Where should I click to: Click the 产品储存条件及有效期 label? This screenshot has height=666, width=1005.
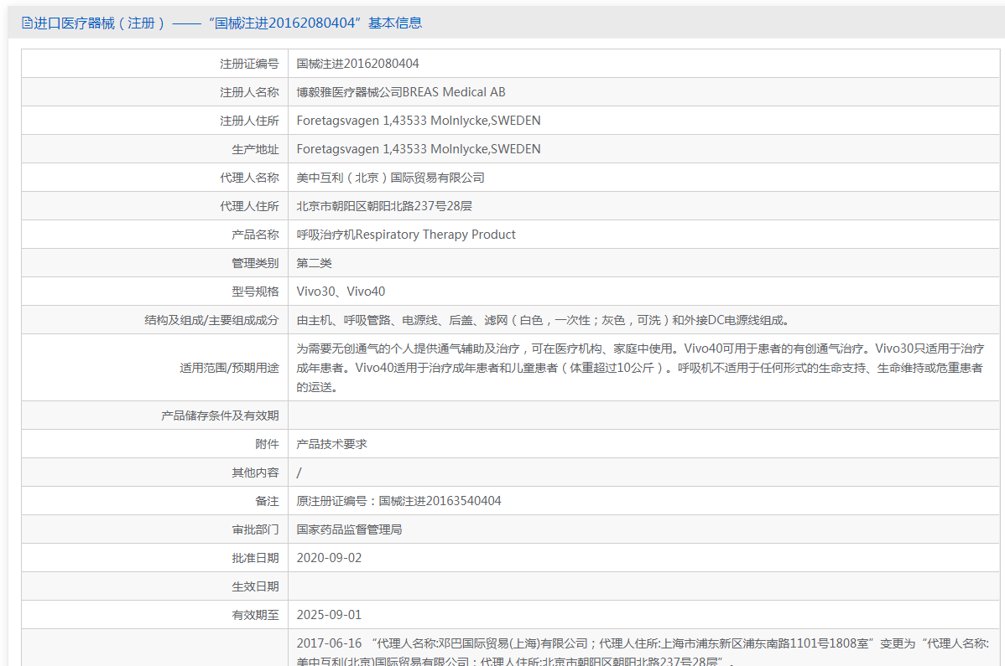[220, 416]
